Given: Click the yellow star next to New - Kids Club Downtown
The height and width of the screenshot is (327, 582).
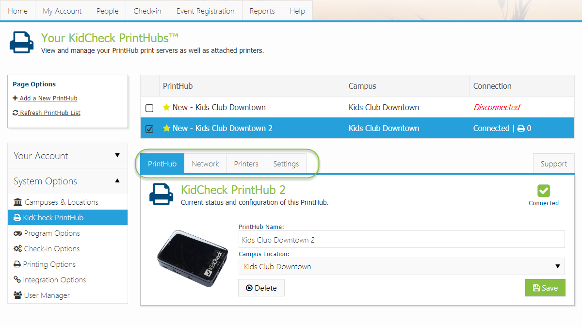Looking at the screenshot, I should pos(167,107).
